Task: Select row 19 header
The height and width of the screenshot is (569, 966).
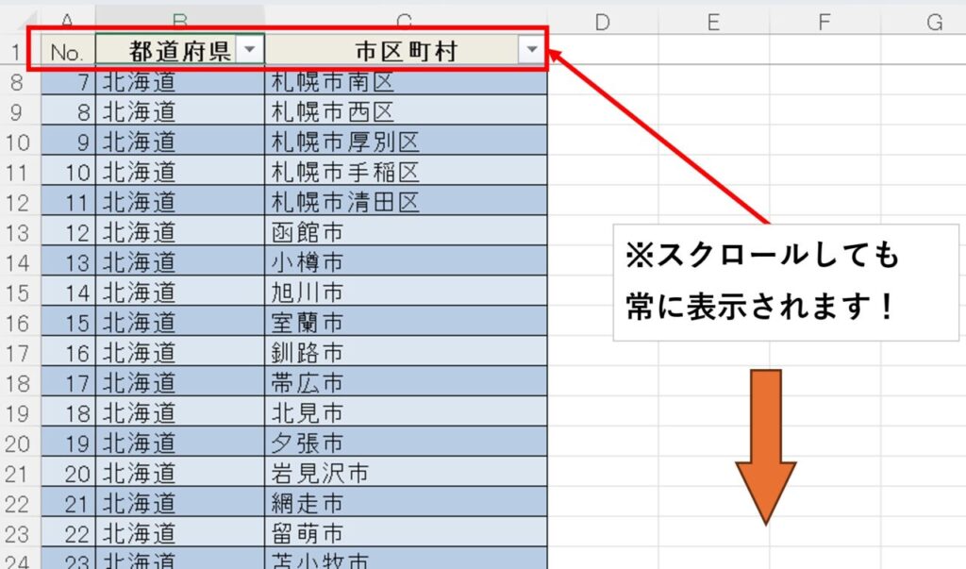Action: click(19, 413)
